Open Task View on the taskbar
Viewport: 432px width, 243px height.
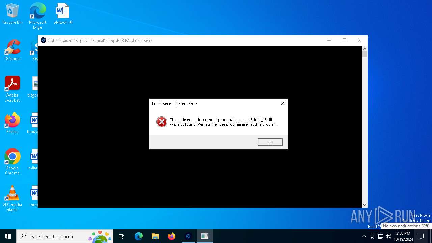tap(122, 236)
